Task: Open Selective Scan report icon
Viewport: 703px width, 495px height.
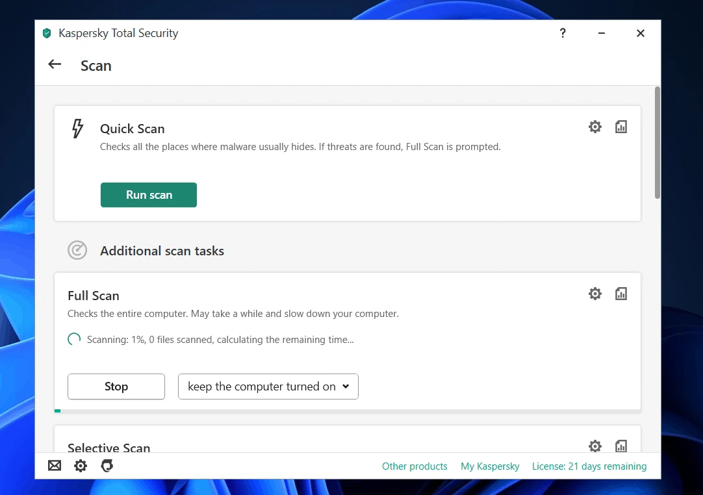Action: (621, 446)
